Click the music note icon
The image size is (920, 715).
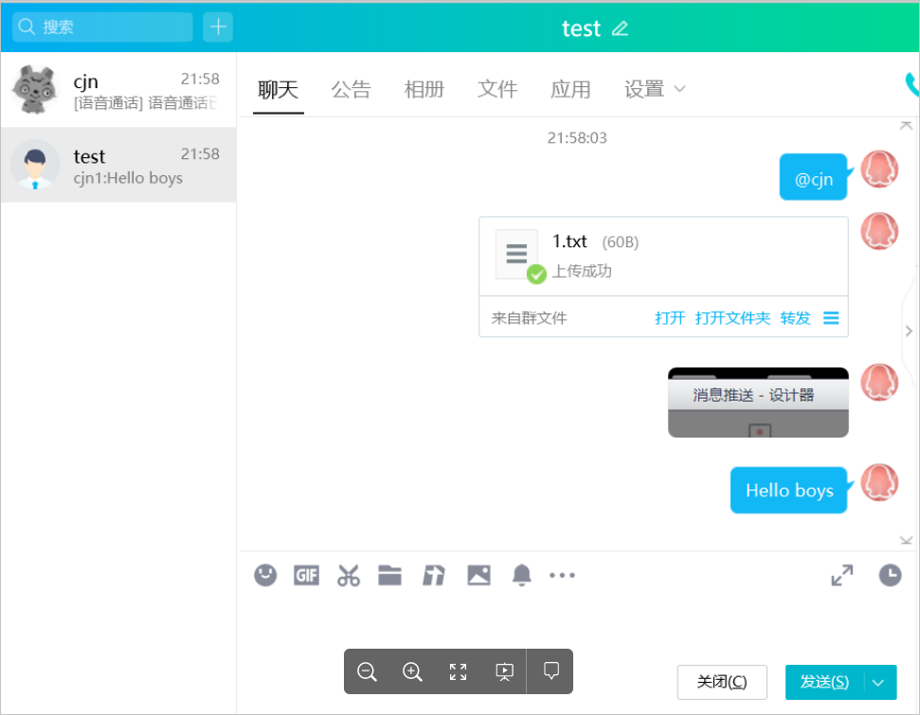(434, 575)
